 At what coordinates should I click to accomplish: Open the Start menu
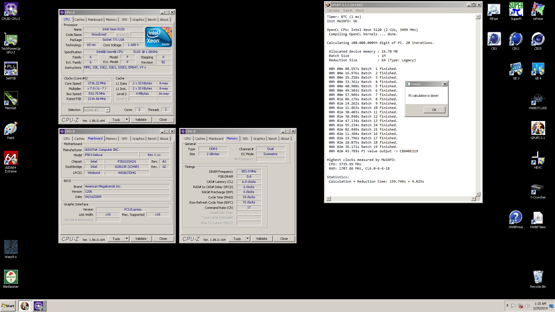click(8, 306)
